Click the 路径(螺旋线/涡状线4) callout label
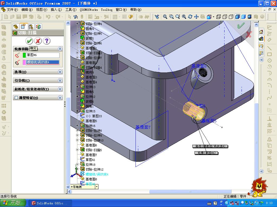The height and width of the screenshot is (207, 277). click(210, 146)
